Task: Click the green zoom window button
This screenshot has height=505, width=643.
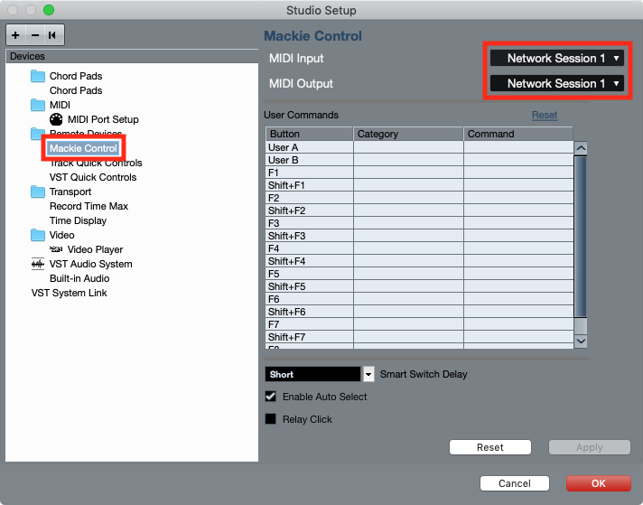Action: click(x=49, y=10)
